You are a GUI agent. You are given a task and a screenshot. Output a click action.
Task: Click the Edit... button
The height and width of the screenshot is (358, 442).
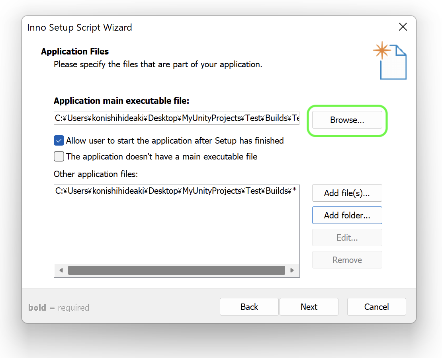point(347,237)
